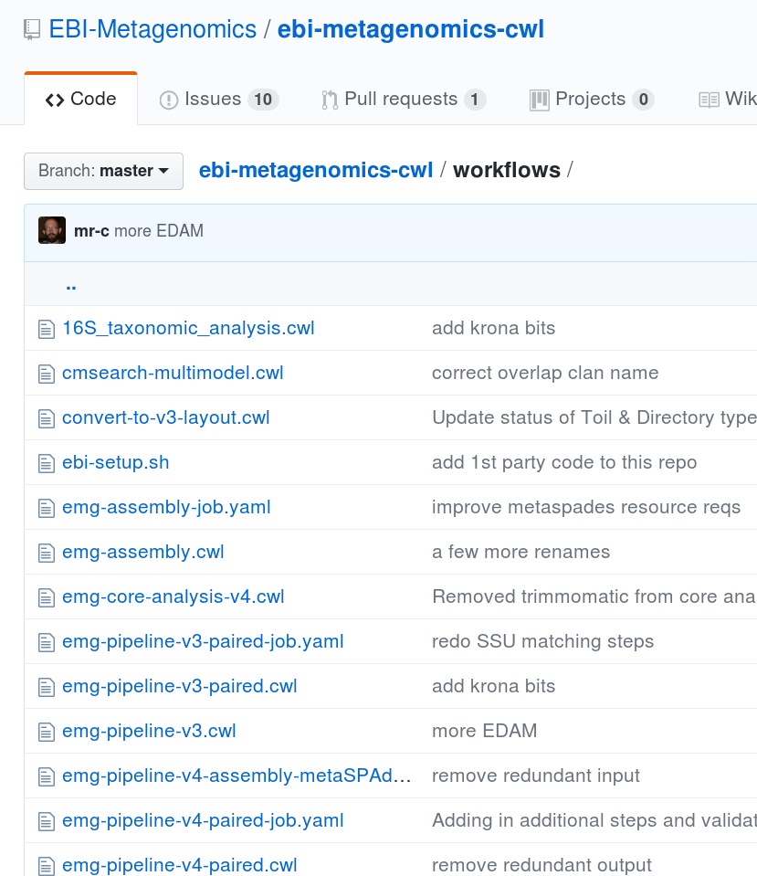Click the Code tab angle-brackets icon
This screenshot has height=876, width=757.
(x=55, y=100)
